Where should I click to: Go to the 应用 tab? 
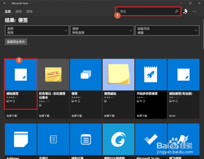[18, 11]
